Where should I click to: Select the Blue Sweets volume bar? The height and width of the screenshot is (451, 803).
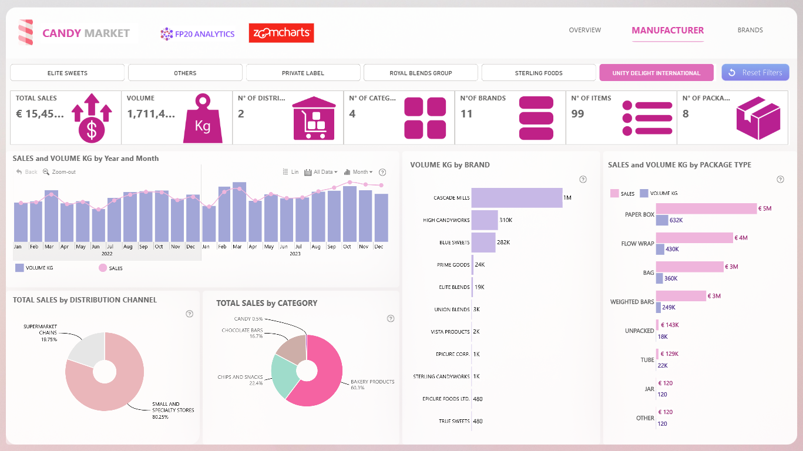483,243
